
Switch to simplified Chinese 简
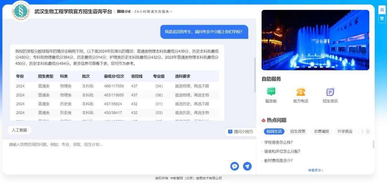[382, 10]
